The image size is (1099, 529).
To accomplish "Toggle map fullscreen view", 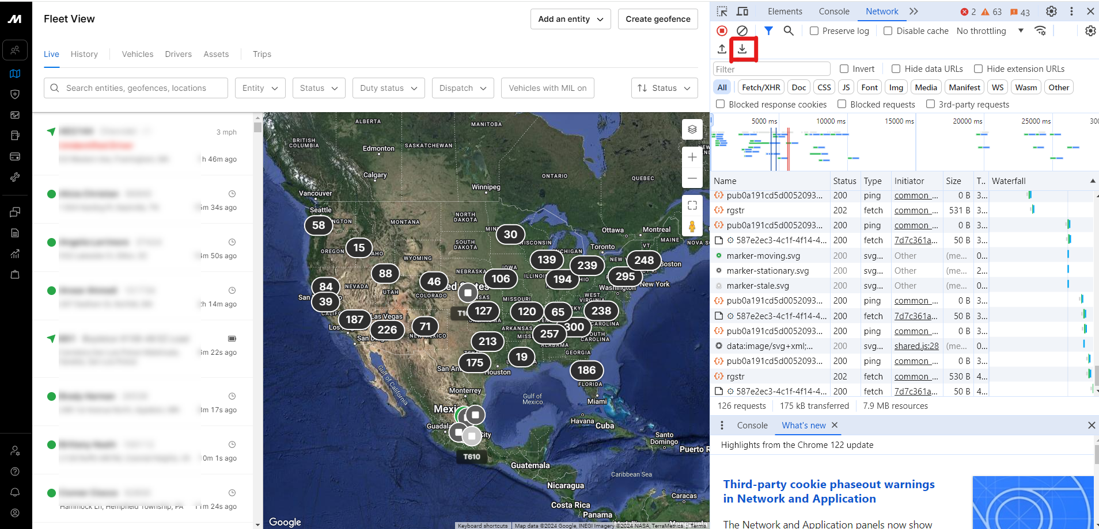I will pos(692,205).
